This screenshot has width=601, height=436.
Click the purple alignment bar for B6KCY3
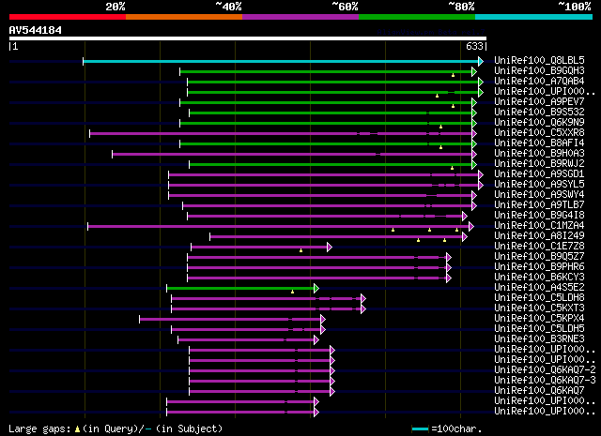[x=317, y=278]
